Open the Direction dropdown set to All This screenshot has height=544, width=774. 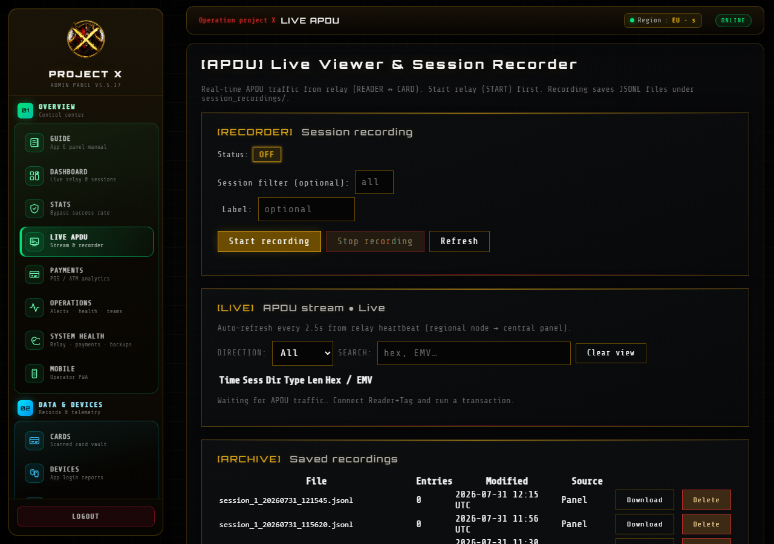[x=302, y=353]
